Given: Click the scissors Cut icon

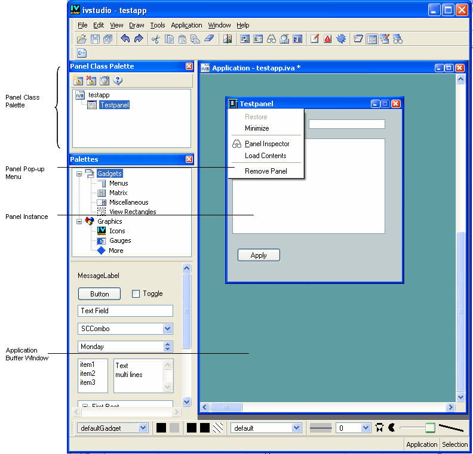Looking at the screenshot, I should pos(156,39).
